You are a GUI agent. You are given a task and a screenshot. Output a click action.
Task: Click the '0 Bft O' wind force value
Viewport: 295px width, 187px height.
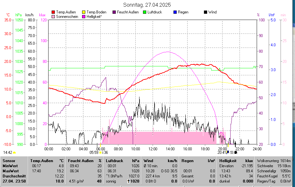coord(151,181)
